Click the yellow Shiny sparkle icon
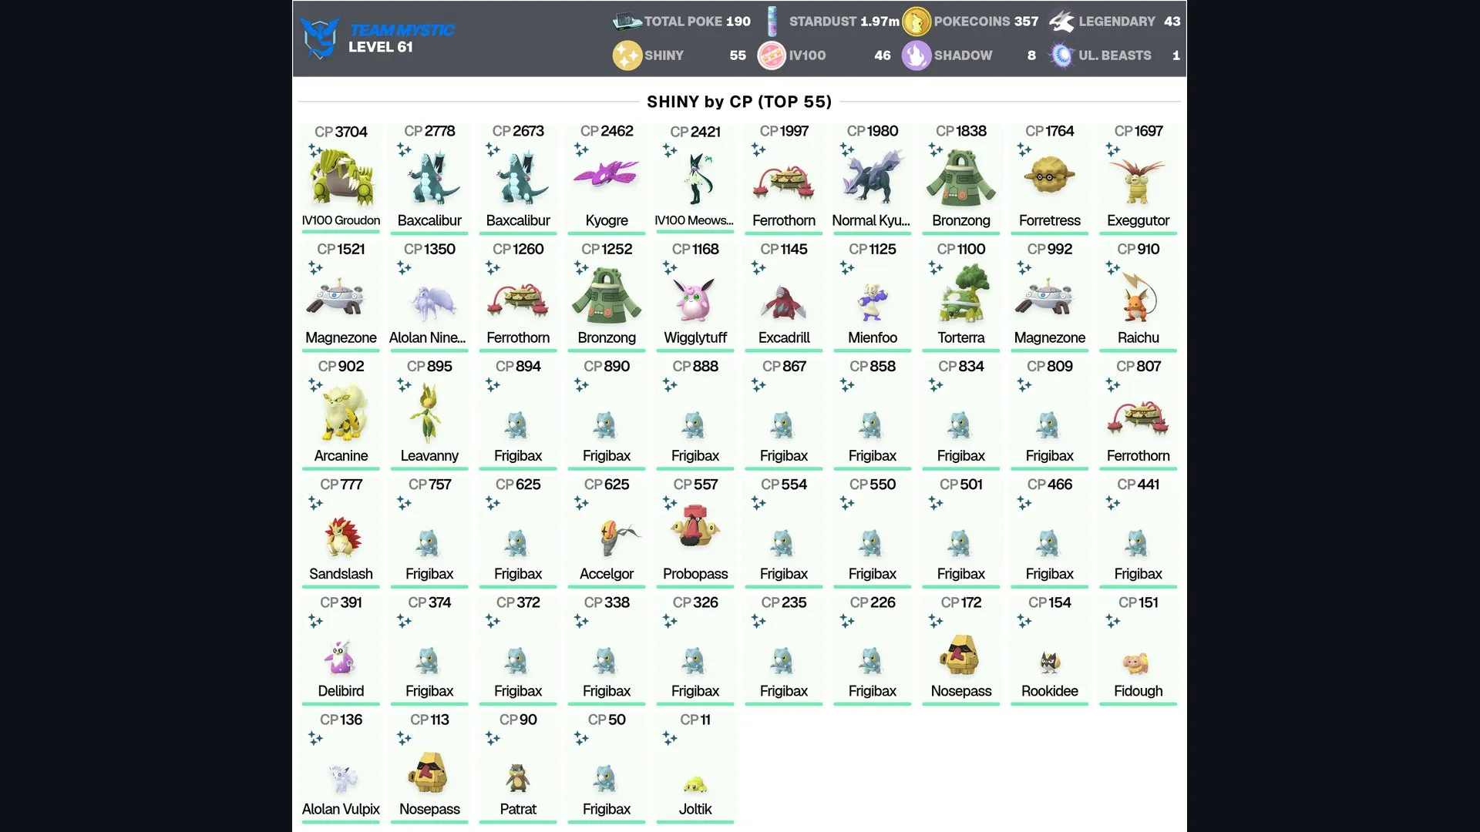This screenshot has height=832, width=1480. coord(627,55)
